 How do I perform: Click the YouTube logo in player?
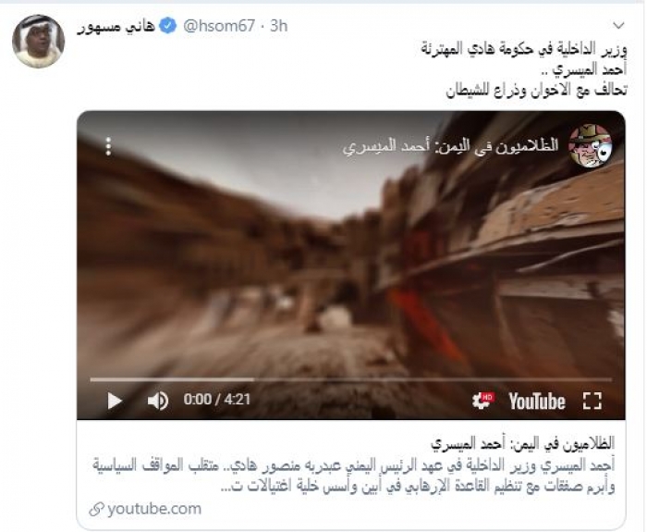click(536, 401)
